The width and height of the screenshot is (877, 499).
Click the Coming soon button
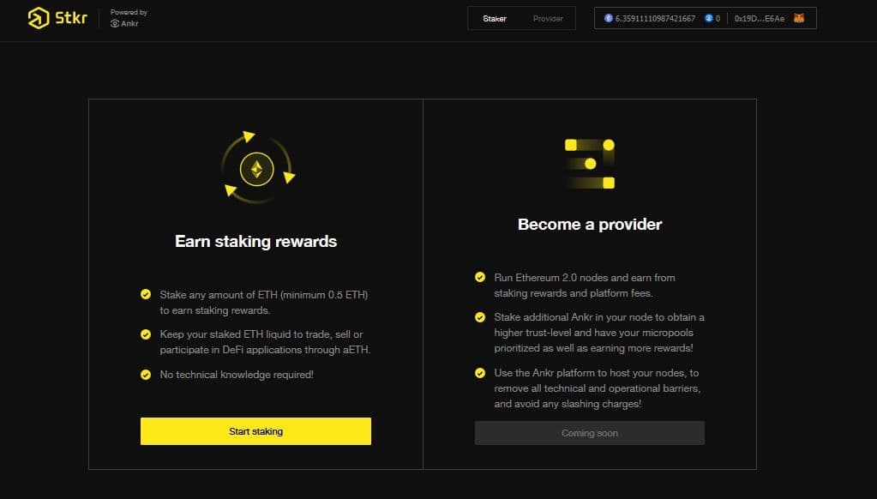point(589,433)
